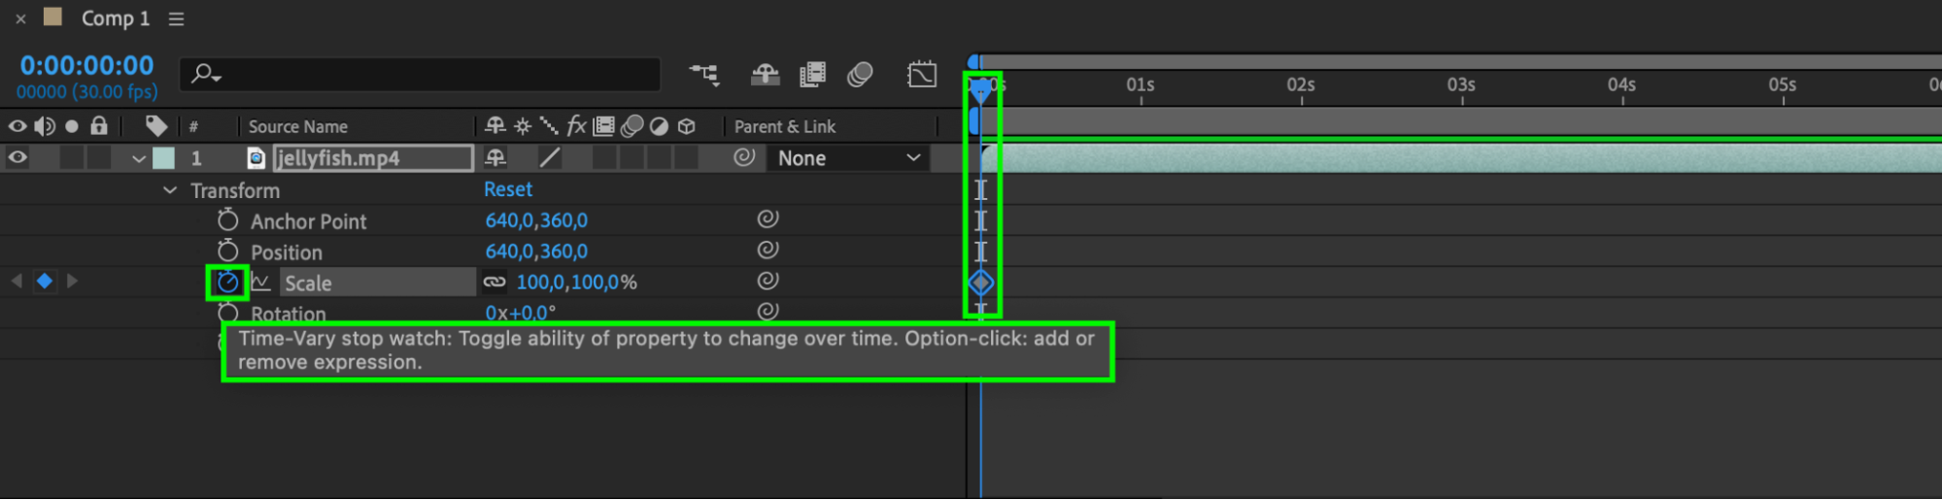Collapse the jellyfish.mp4 layer properties

pyautogui.click(x=139, y=158)
